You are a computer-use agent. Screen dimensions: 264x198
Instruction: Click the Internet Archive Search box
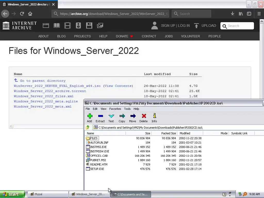click(x=237, y=26)
